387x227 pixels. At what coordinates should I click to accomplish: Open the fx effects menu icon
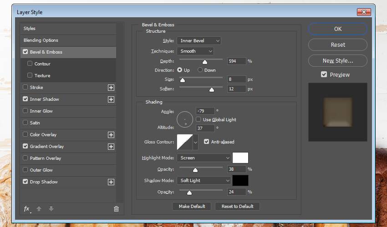click(27, 209)
